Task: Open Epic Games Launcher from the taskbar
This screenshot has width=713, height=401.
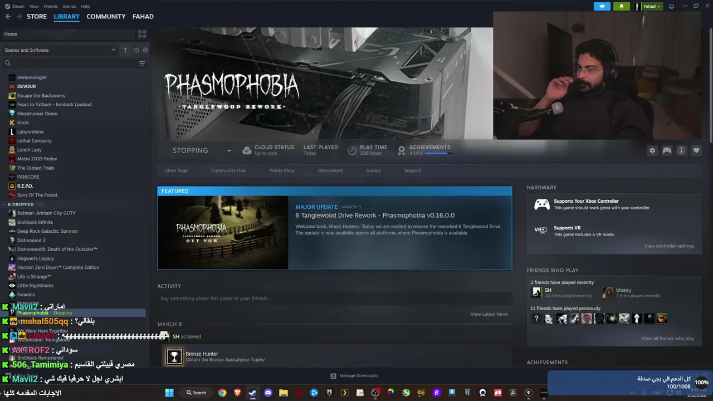Action: [x=329, y=393]
